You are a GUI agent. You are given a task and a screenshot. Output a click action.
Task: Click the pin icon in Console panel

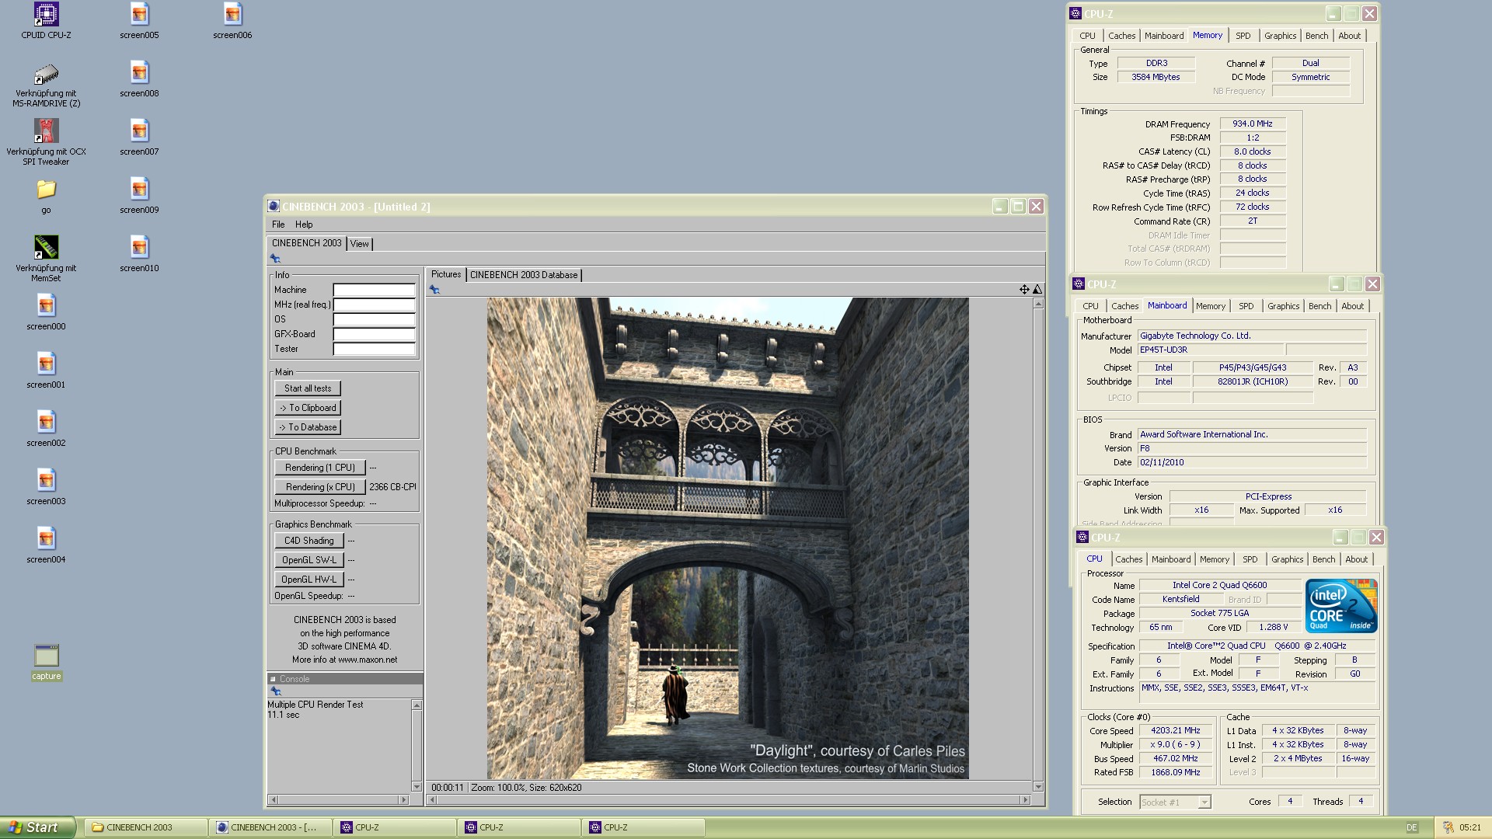pos(275,691)
